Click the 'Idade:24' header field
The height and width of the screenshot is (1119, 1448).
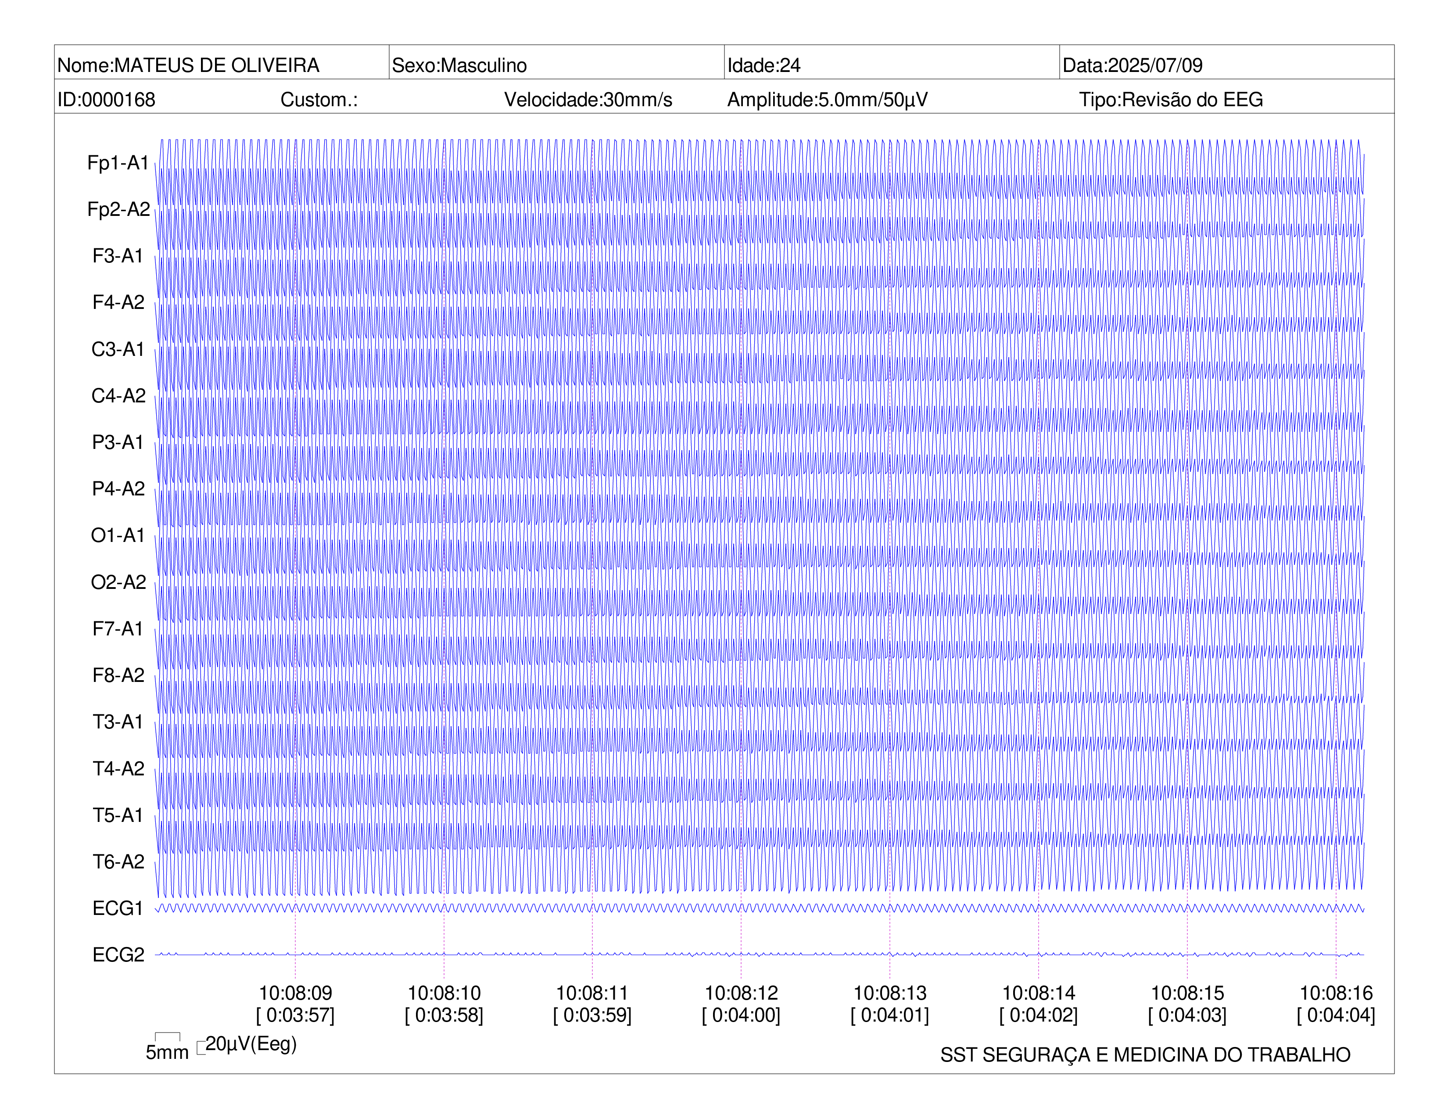pyautogui.click(x=764, y=65)
